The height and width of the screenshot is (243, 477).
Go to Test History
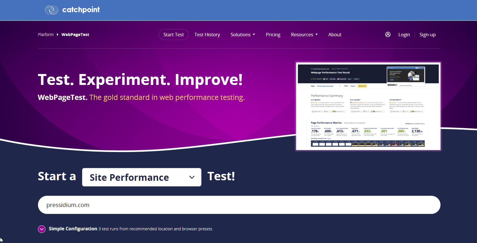pos(207,35)
